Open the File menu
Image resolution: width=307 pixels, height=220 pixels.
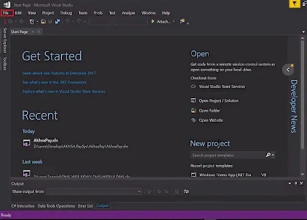click(6, 13)
